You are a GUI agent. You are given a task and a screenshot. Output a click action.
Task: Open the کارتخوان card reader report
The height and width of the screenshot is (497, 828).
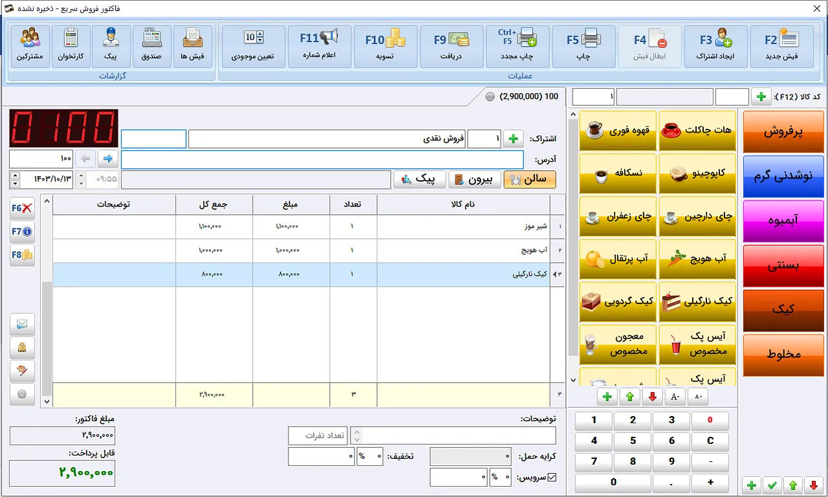[x=71, y=47]
